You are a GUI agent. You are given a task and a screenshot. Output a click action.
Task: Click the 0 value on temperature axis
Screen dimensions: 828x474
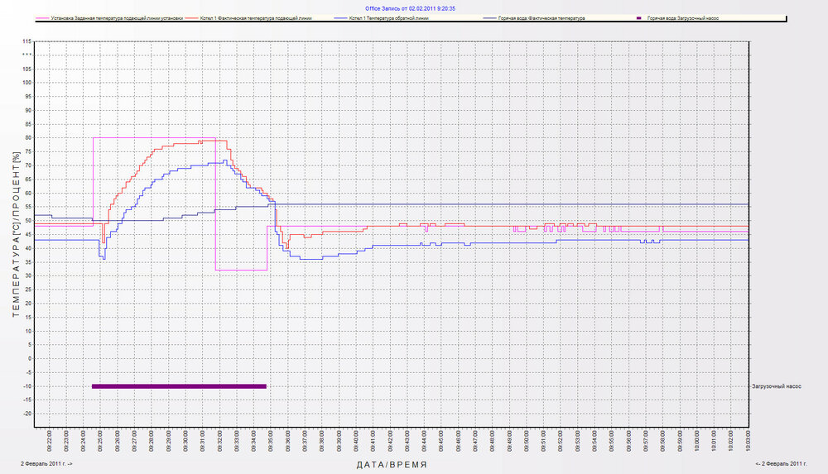pos(29,359)
